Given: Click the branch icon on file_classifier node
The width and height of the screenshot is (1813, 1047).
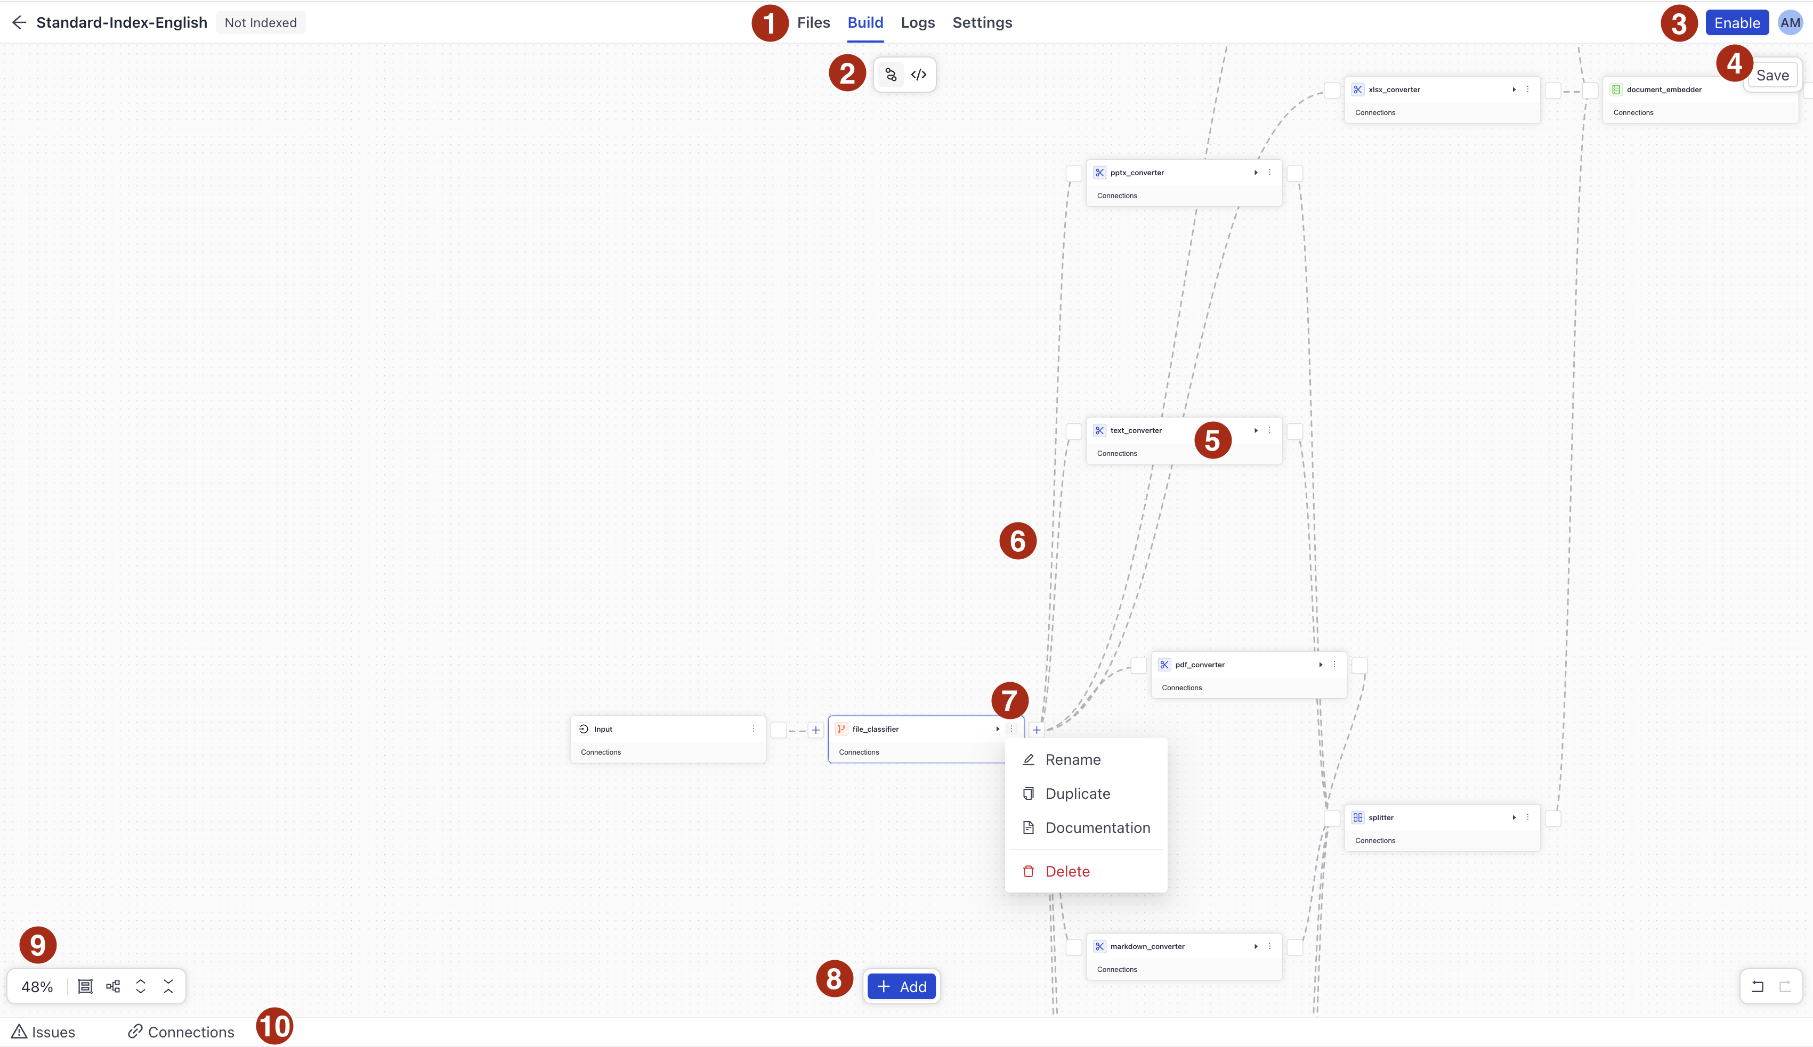Looking at the screenshot, I should (842, 729).
